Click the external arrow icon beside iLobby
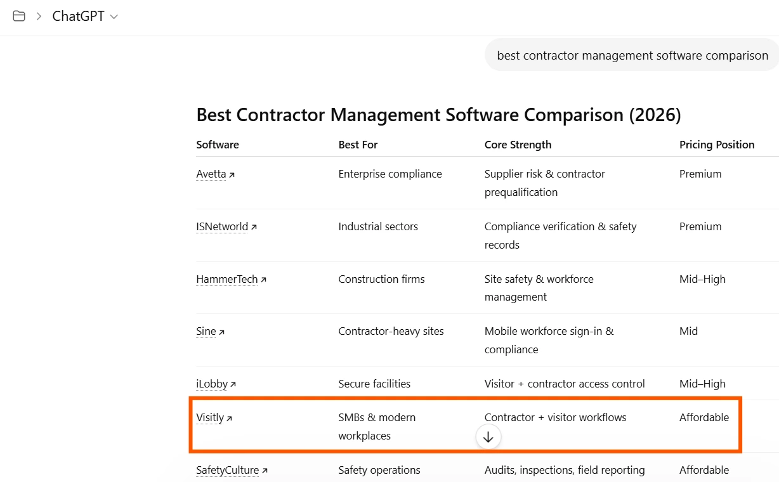Viewport: 779px width, 482px height. (233, 384)
